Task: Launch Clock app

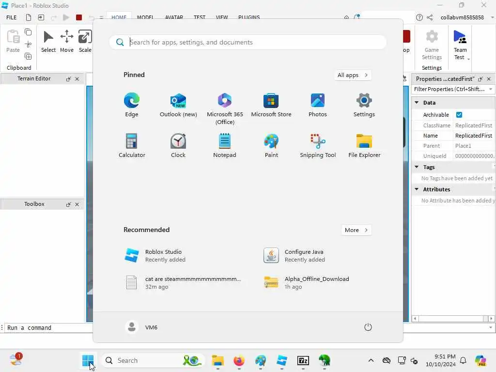Action: pyautogui.click(x=178, y=145)
